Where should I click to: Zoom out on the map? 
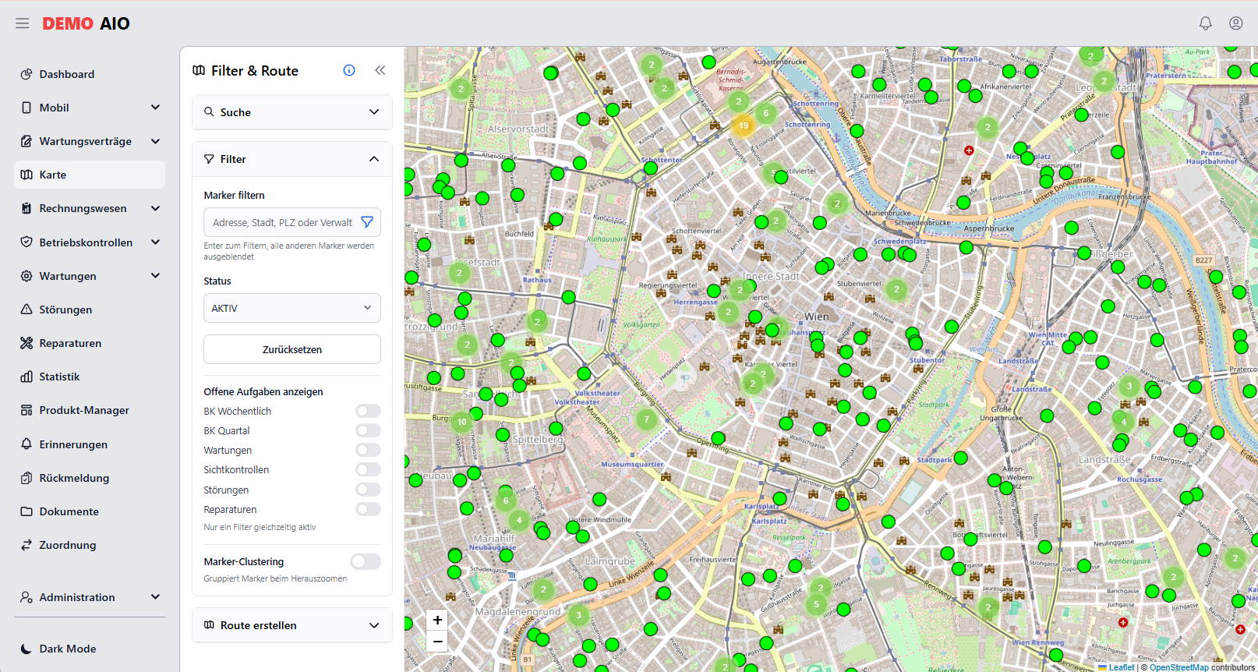pos(437,642)
